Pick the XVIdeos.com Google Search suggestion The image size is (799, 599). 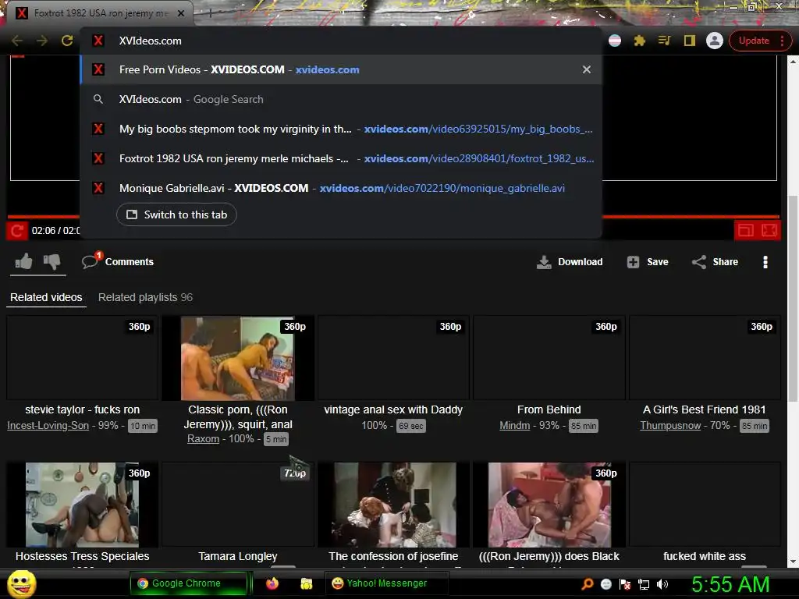(341, 99)
